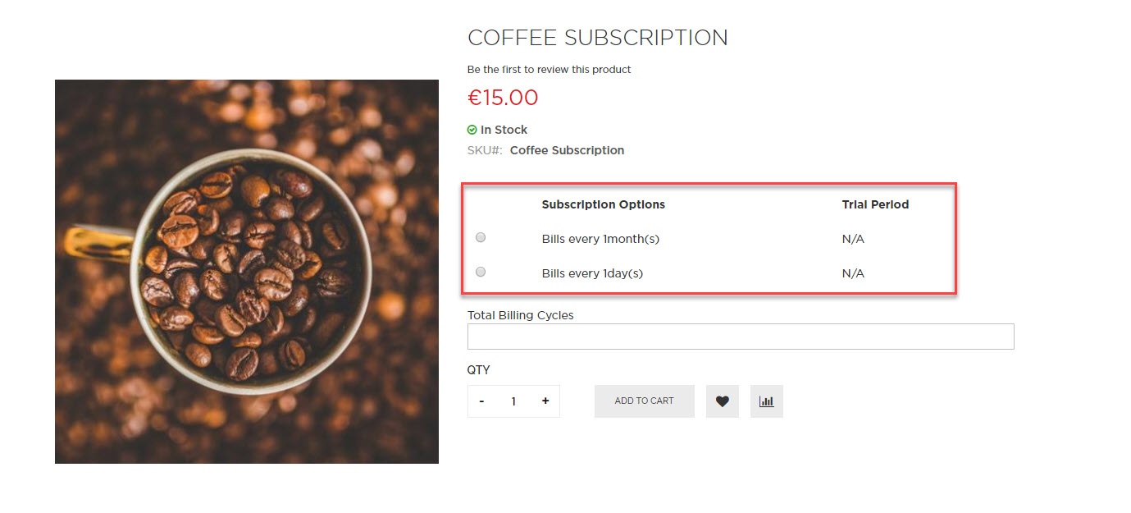Image resolution: width=1131 pixels, height=513 pixels.
Task: Click the Subscription Options column header
Action: coord(603,204)
